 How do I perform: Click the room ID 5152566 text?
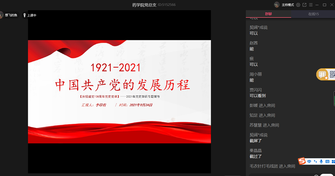[x=167, y=5]
